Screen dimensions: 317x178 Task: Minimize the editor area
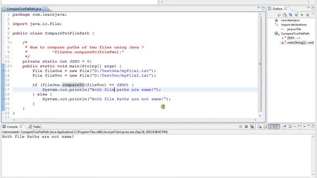point(259,7)
